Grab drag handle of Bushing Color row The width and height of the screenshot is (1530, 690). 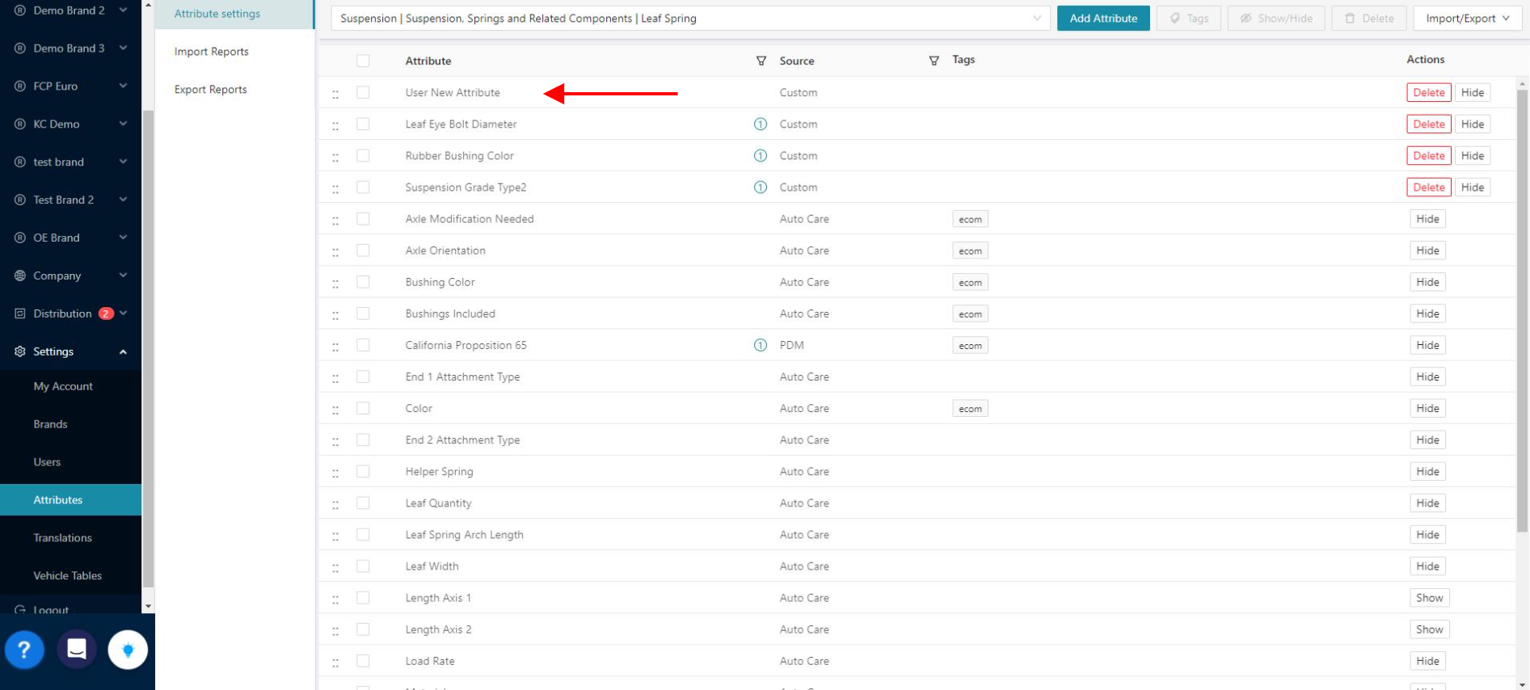click(x=335, y=283)
